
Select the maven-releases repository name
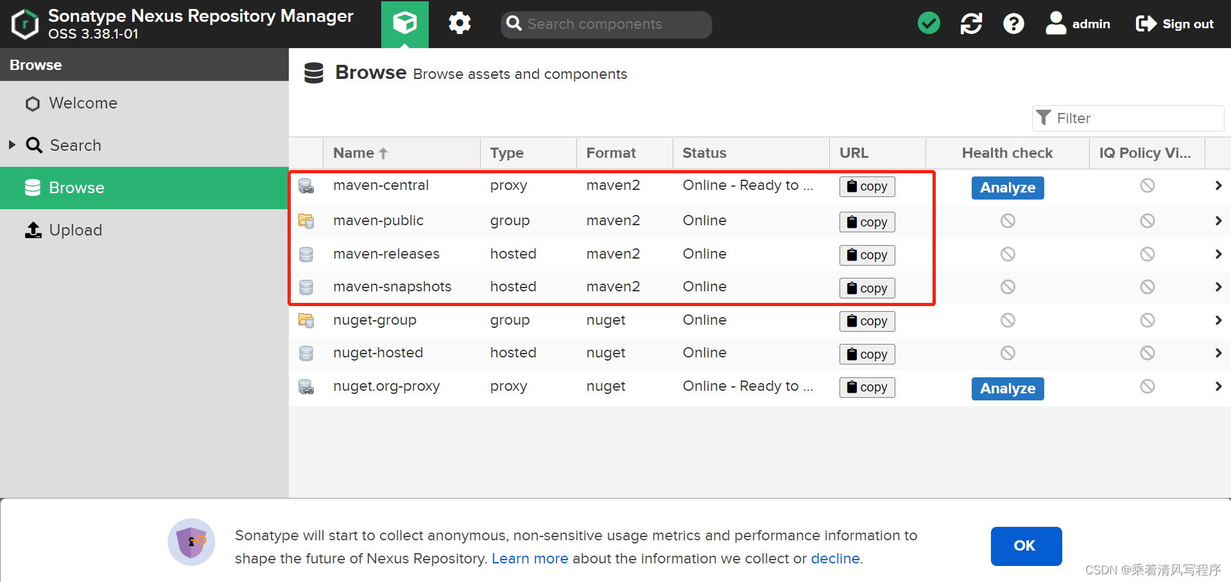tap(386, 254)
